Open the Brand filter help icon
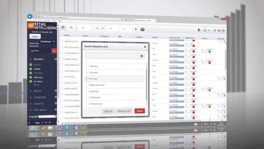This screenshot has height=149, width=264. click(56, 91)
